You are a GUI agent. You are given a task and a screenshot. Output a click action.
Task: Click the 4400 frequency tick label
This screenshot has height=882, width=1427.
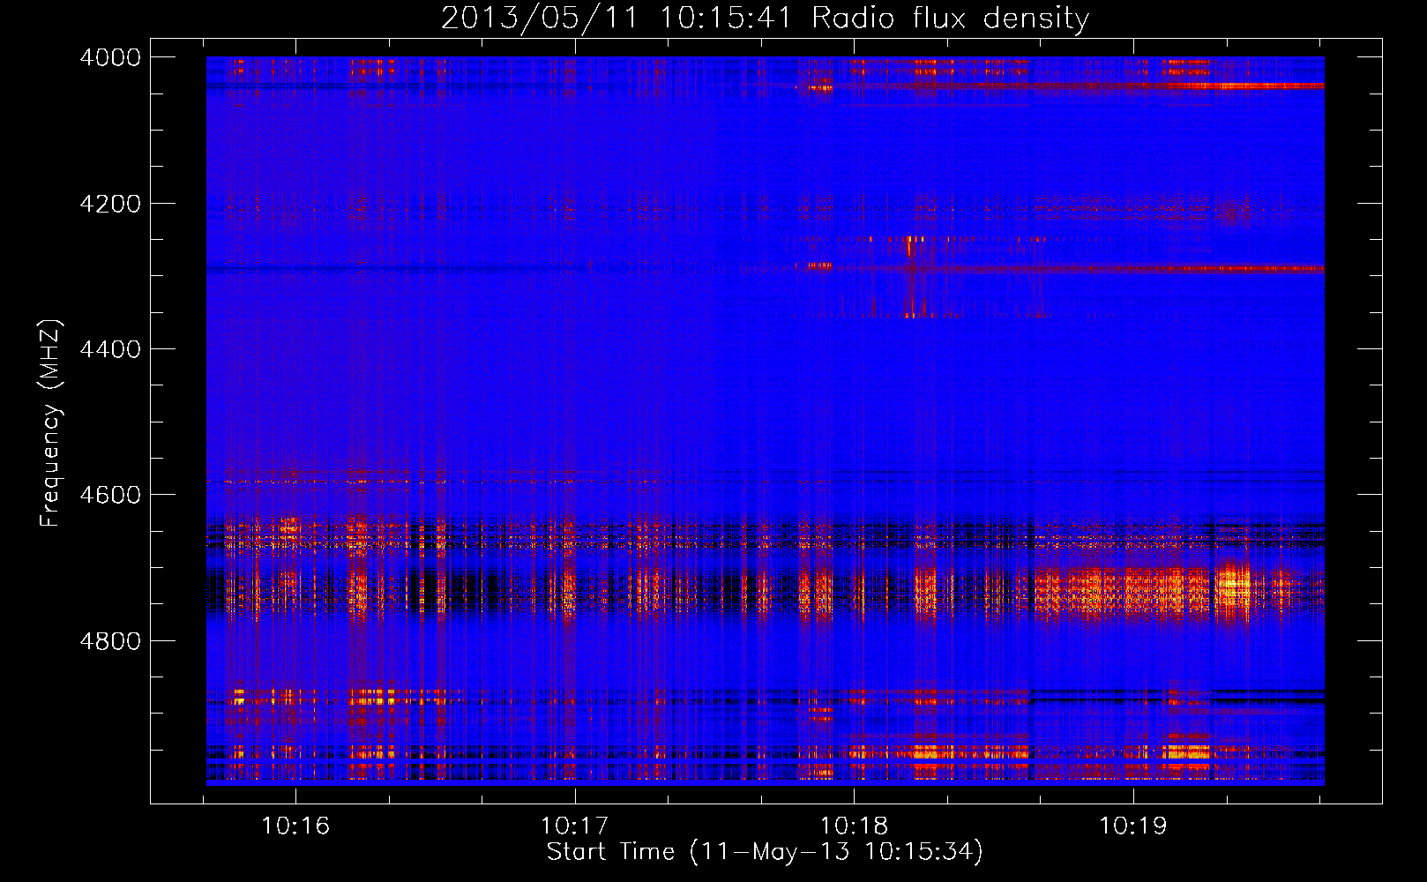(110, 349)
